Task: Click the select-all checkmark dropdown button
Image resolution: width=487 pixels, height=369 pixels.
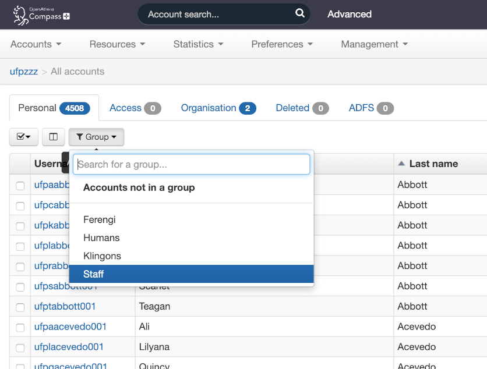Action: pos(24,137)
